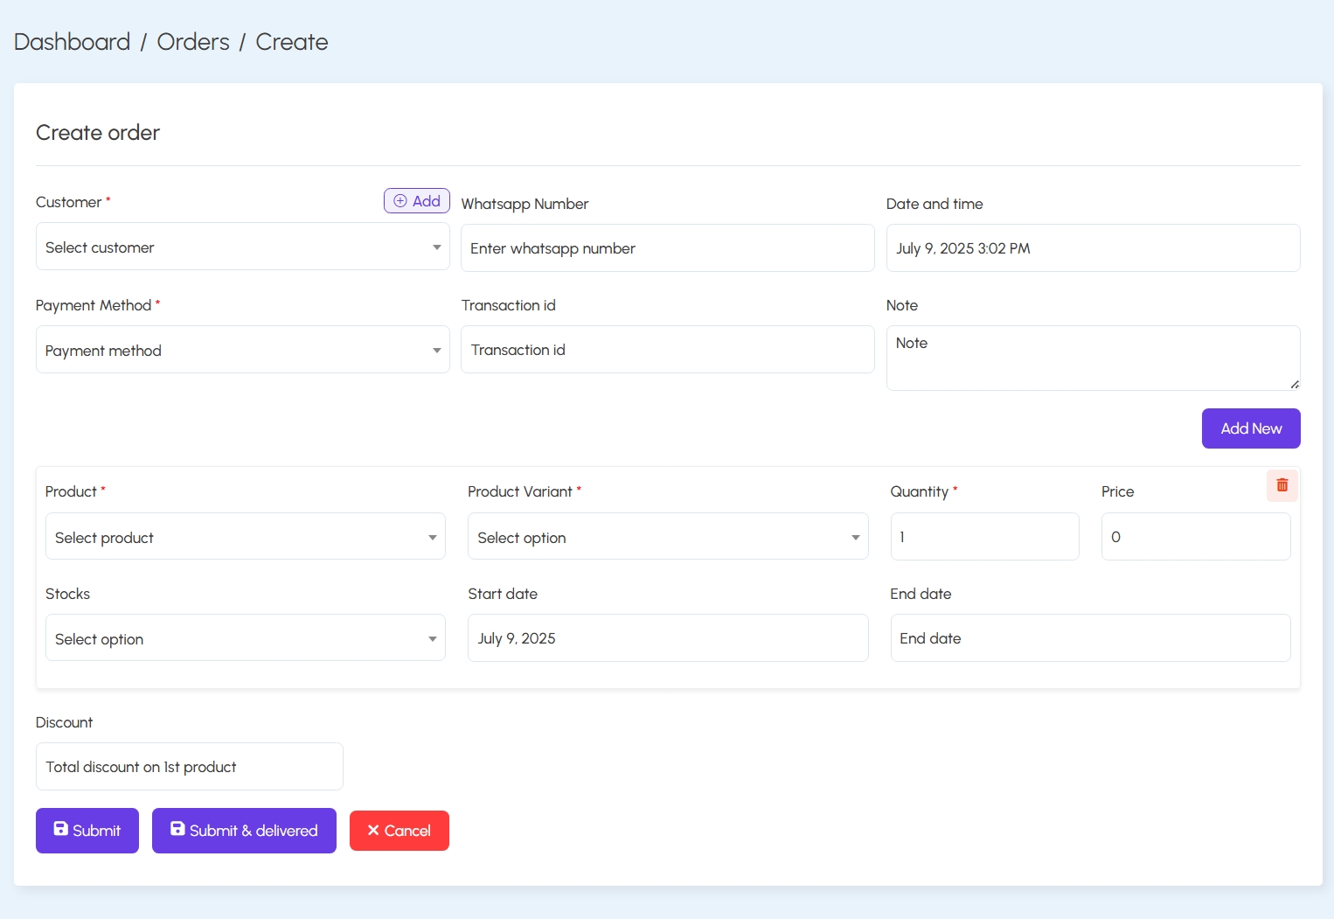
Task: Click Submit & delivered button
Action: [x=244, y=831]
